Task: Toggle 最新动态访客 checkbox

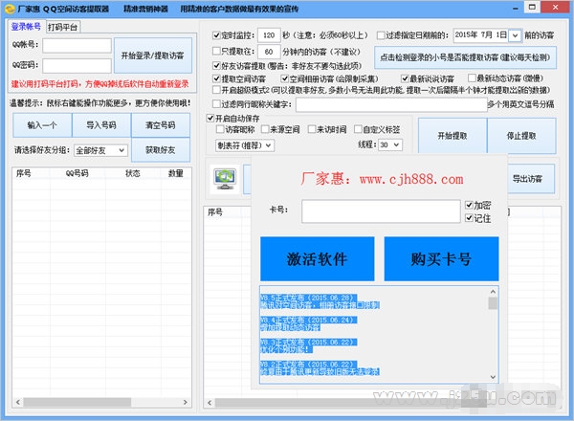Action: point(472,78)
